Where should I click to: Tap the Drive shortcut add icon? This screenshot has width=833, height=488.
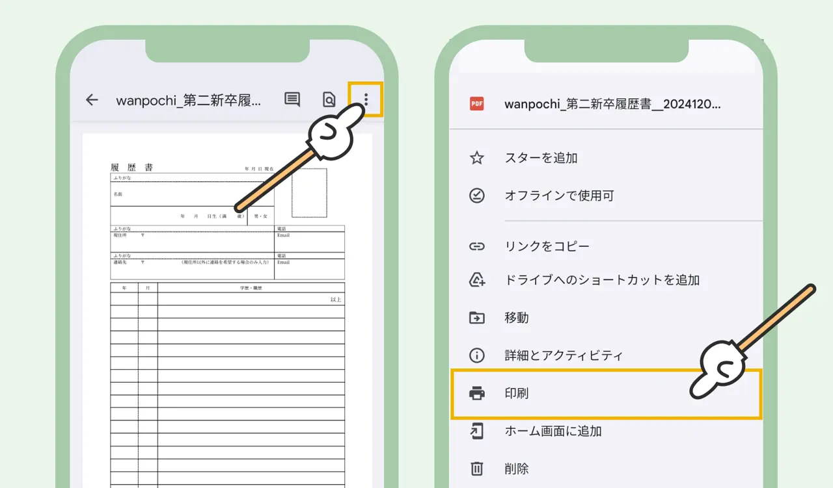pyautogui.click(x=477, y=280)
